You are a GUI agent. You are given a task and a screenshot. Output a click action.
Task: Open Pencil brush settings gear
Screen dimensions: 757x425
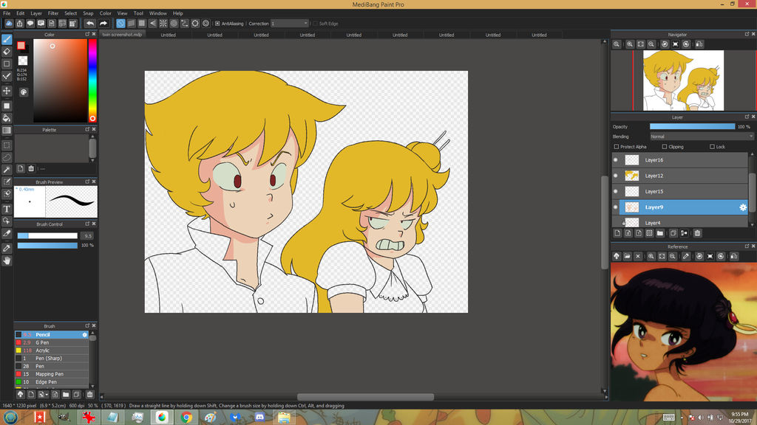(84, 334)
